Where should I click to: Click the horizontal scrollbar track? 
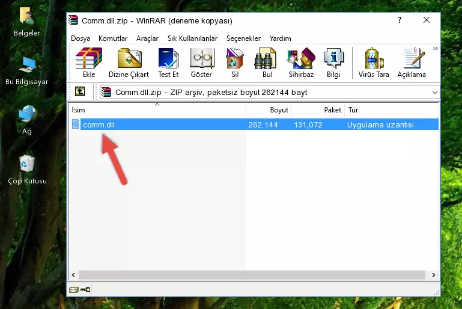252,275
